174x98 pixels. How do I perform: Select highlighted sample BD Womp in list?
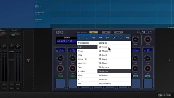point(114,71)
